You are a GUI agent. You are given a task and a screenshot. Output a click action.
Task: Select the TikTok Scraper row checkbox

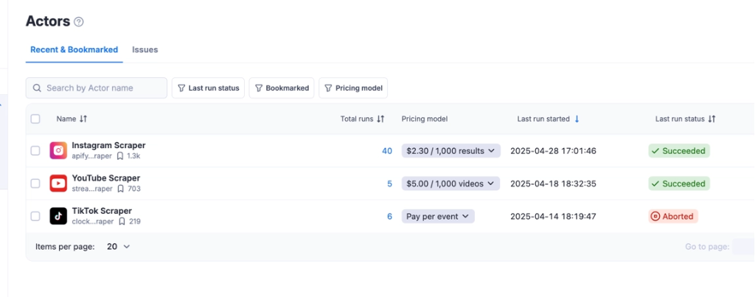tap(35, 216)
